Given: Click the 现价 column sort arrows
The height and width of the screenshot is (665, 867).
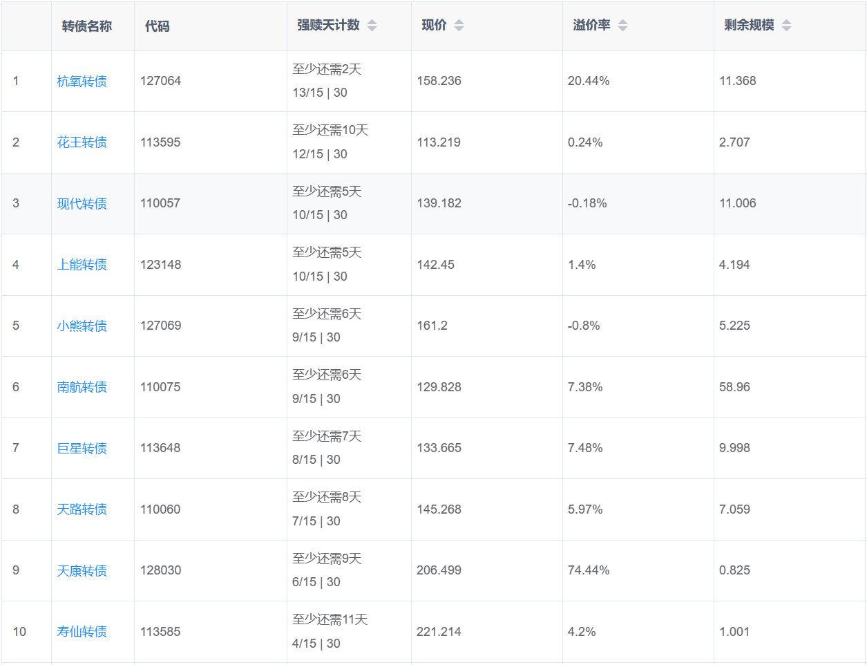Looking at the screenshot, I should click(x=459, y=26).
